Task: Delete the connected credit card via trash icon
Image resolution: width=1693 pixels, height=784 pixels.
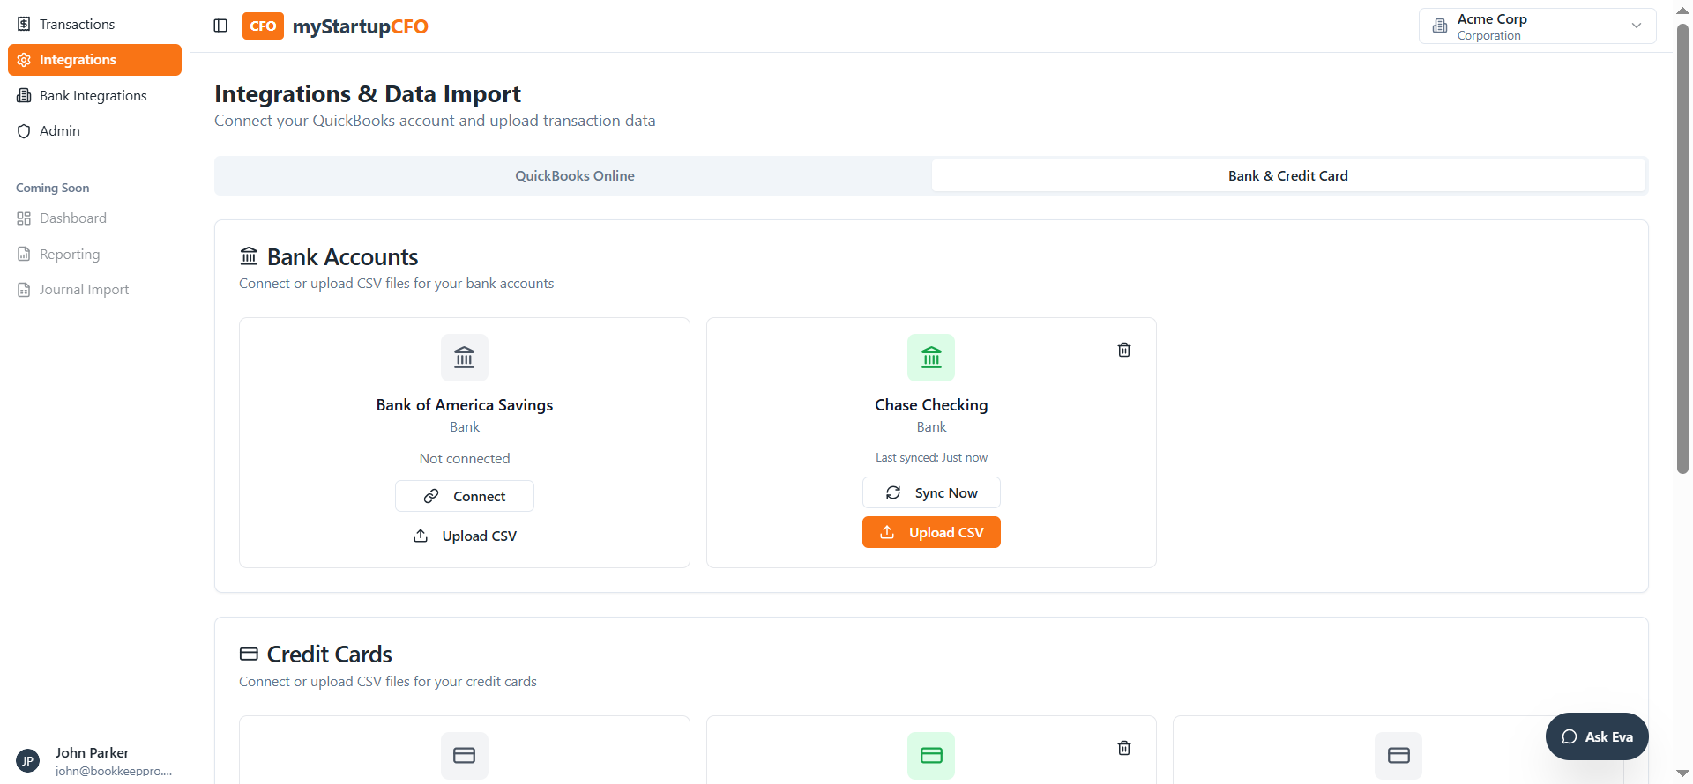Action: tap(1124, 748)
